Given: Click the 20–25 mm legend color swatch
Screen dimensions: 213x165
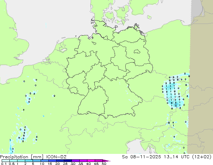Looking at the screenshot, I should 60,161.
